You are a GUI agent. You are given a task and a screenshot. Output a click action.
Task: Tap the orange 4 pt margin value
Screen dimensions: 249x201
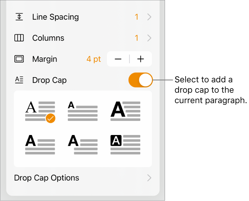click(x=94, y=59)
